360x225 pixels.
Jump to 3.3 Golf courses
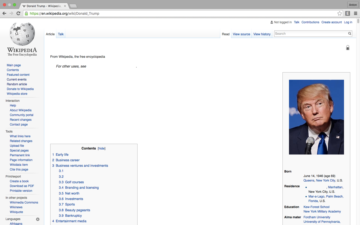point(71,182)
